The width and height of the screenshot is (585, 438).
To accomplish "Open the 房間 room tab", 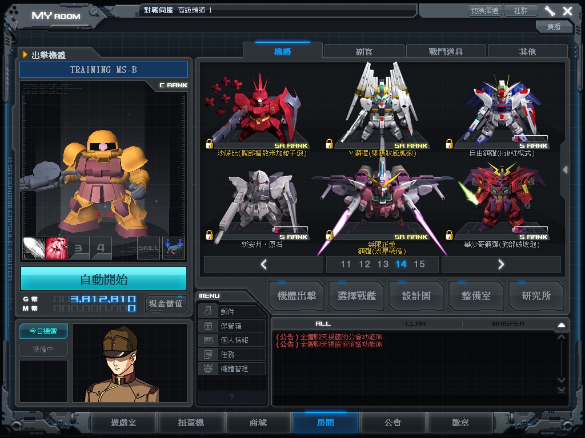I will tap(326, 423).
